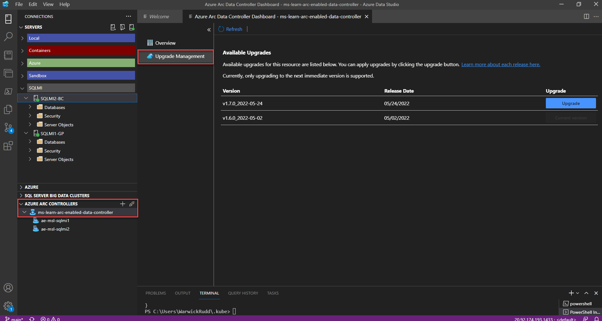Viewport: 602px width, 321px height.
Task: Open the File menu
Action: [19, 4]
